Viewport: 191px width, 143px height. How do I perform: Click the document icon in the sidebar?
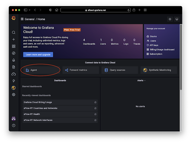point(14,67)
